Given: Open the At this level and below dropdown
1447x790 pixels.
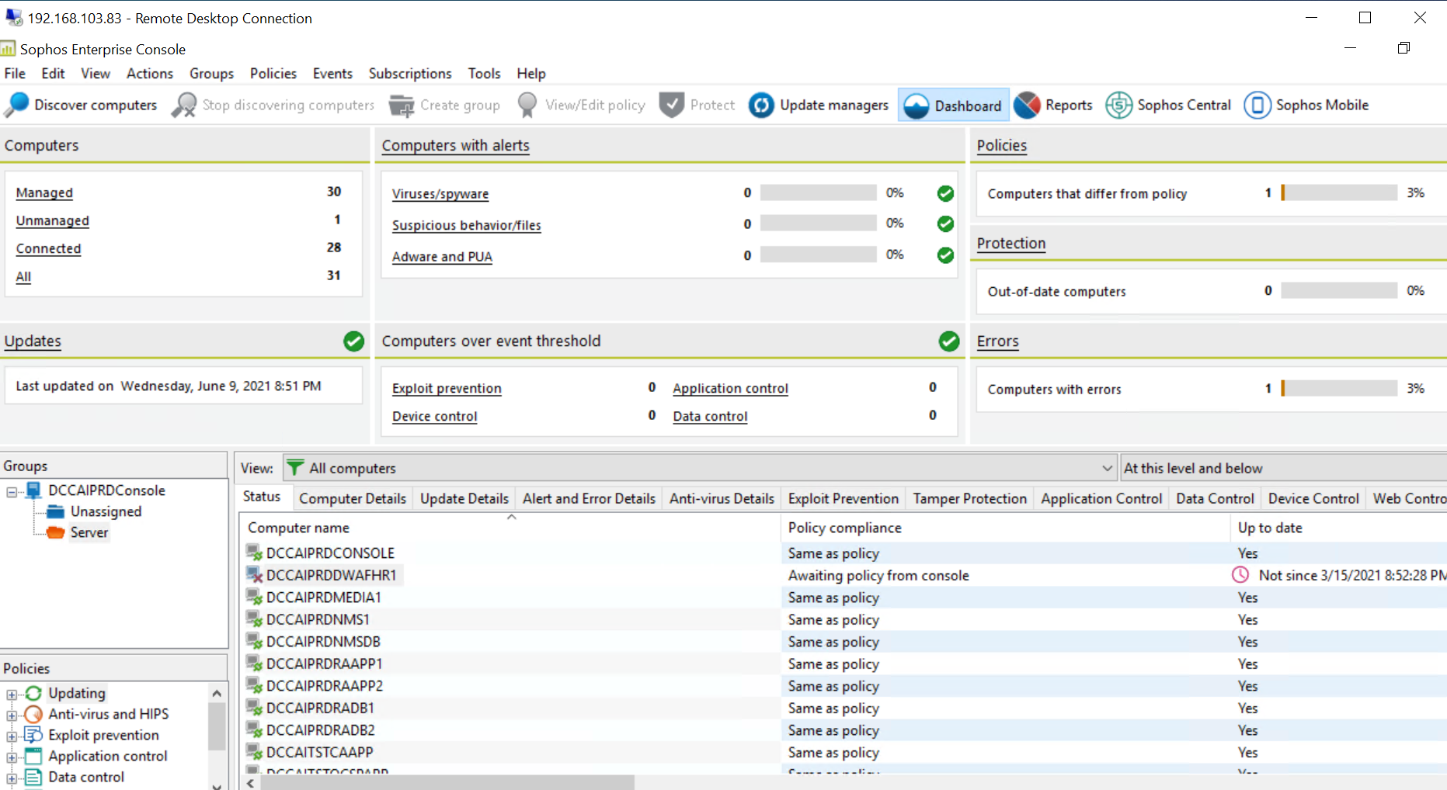Looking at the screenshot, I should 1283,468.
